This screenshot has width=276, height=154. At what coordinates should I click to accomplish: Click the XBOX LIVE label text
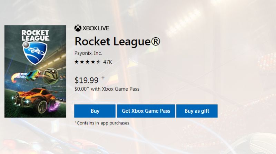coord(94,28)
